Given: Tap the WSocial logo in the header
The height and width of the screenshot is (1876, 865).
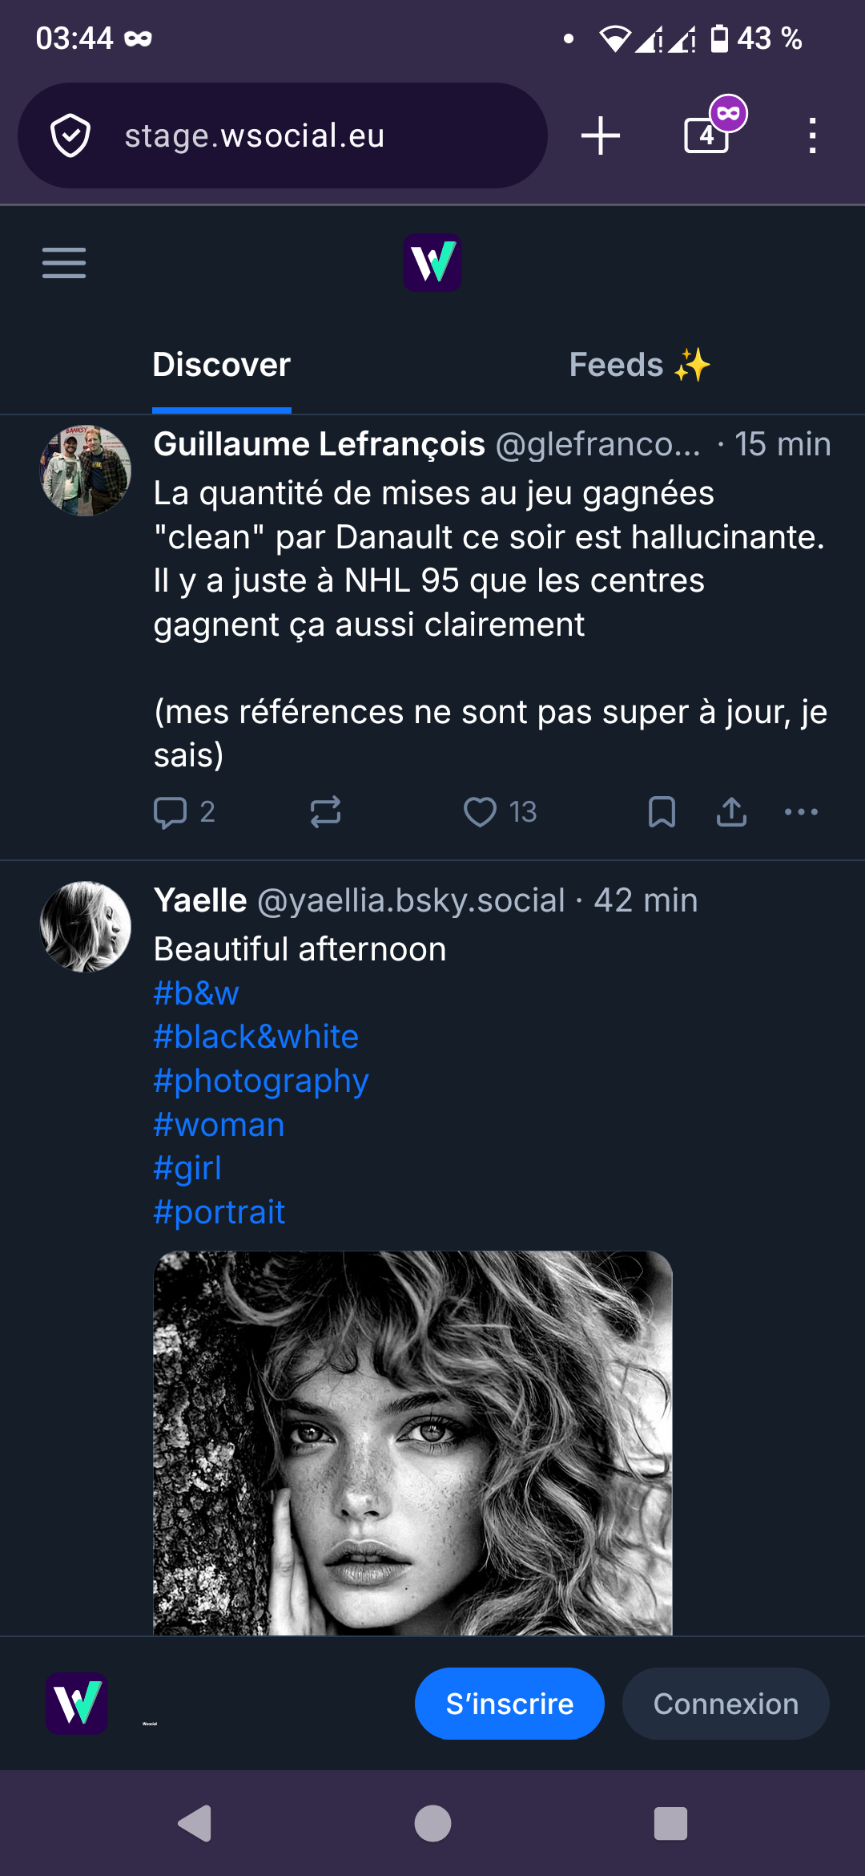Looking at the screenshot, I should click(x=432, y=263).
